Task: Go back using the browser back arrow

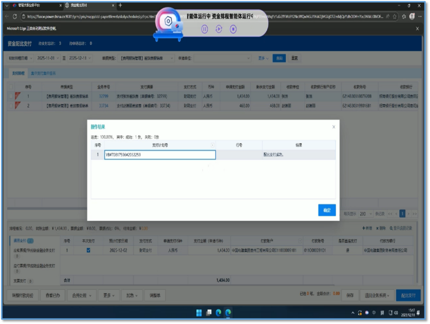Action: coord(7,17)
